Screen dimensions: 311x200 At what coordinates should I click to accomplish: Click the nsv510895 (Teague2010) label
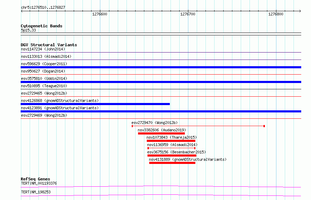pos(44,86)
